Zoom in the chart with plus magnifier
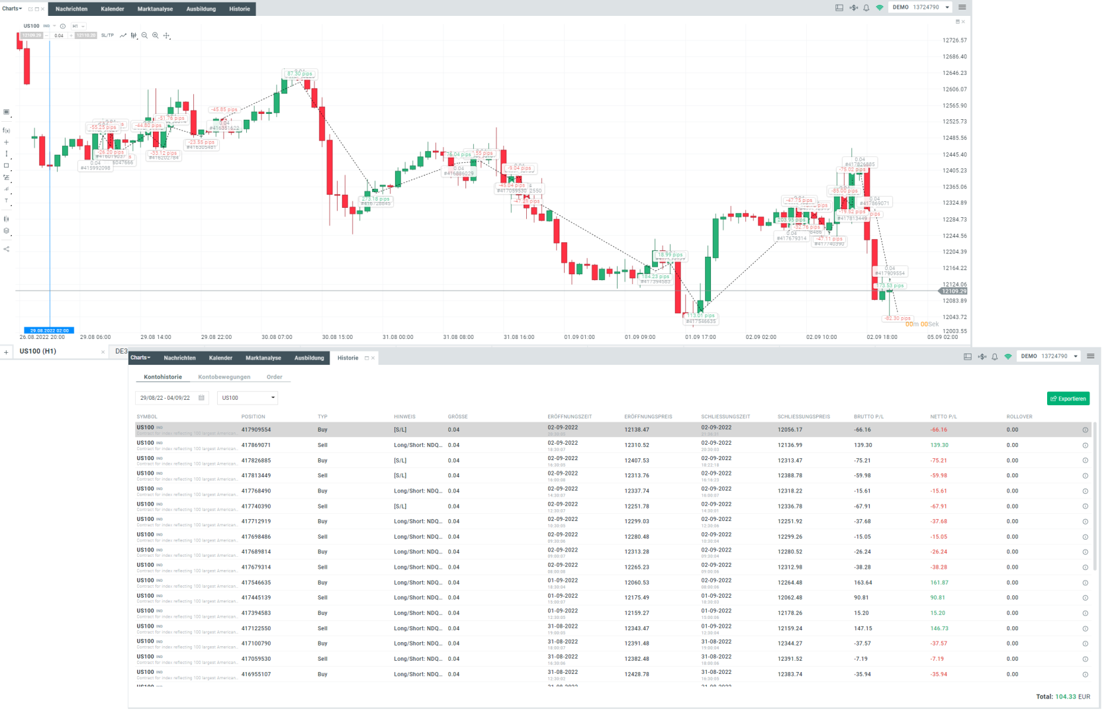This screenshot has width=1112, height=717. point(156,36)
